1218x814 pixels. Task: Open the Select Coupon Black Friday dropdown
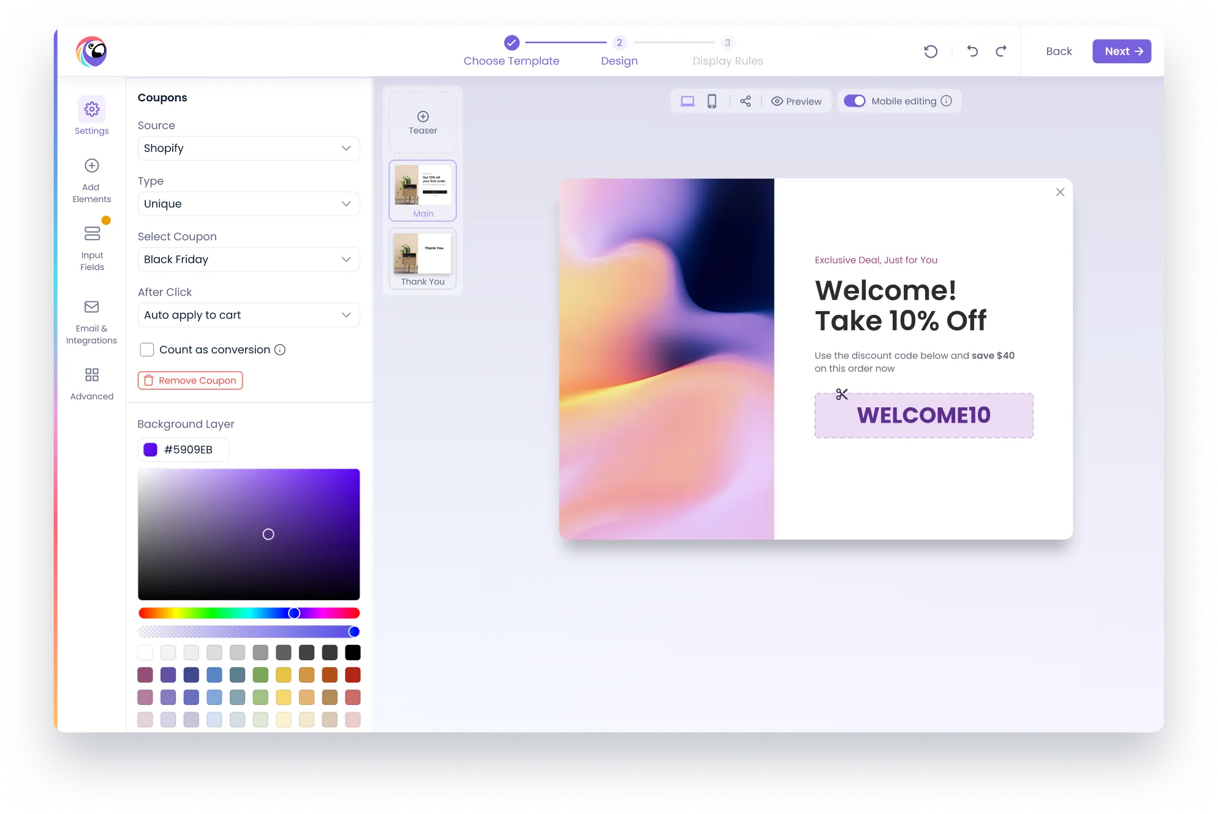pyautogui.click(x=249, y=260)
